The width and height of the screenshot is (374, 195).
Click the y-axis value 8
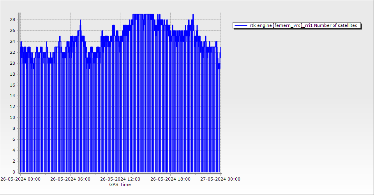pos(14,128)
